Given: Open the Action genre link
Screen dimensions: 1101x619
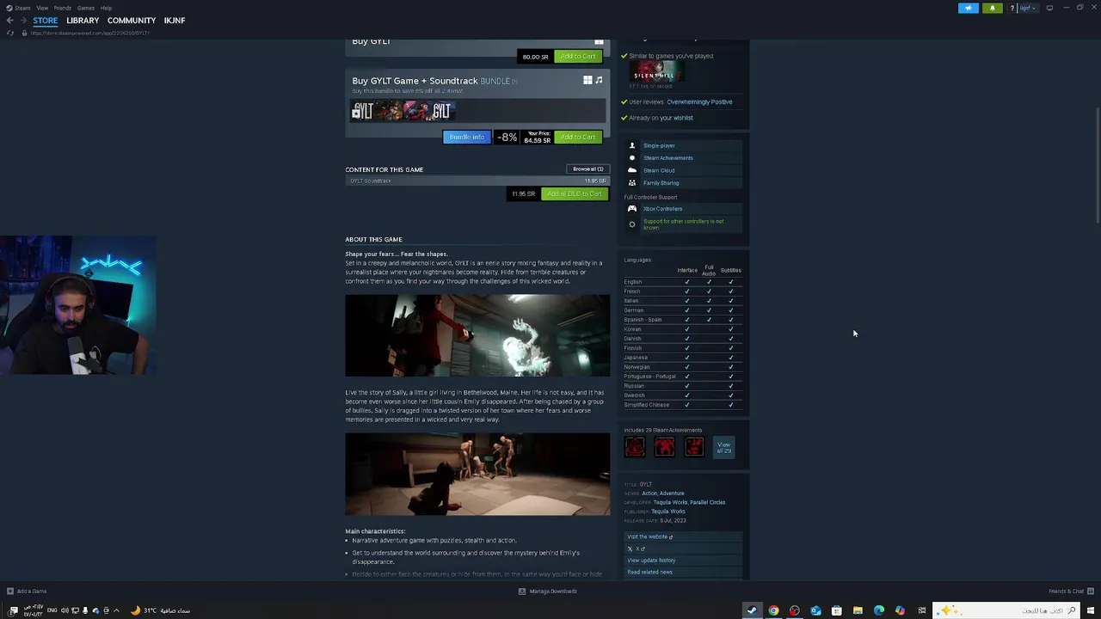Looking at the screenshot, I should pyautogui.click(x=649, y=493).
